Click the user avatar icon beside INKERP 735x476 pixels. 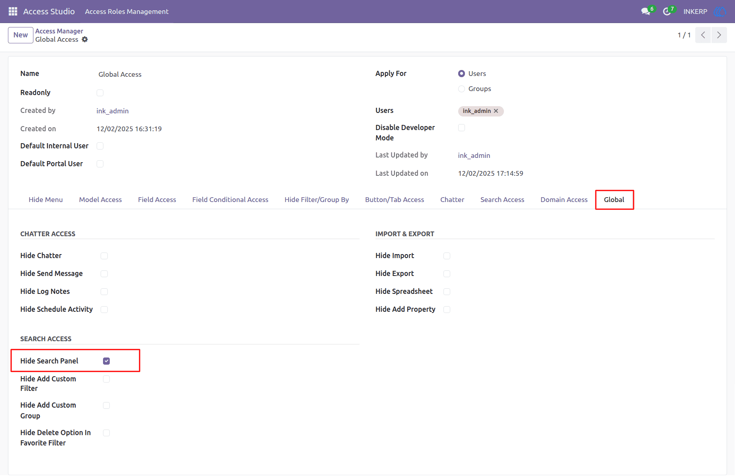(720, 12)
